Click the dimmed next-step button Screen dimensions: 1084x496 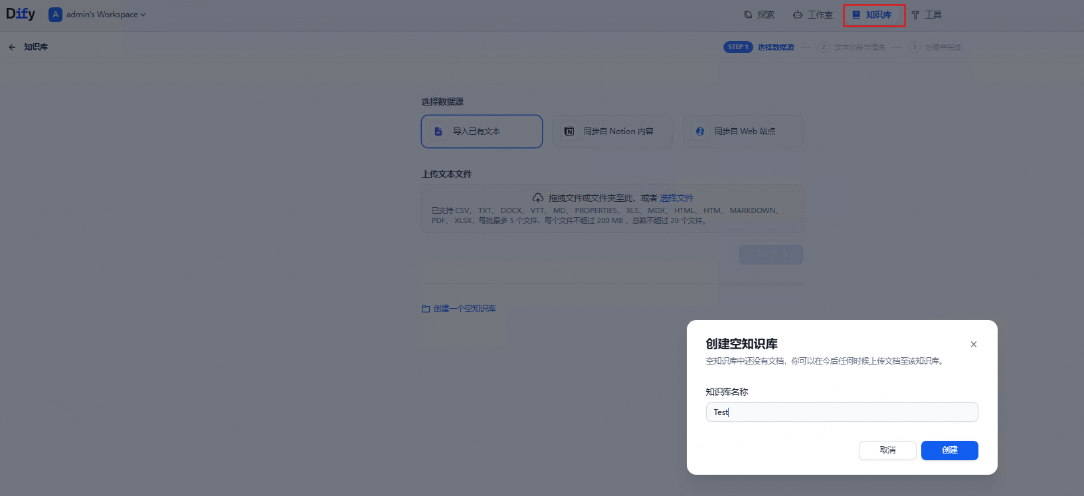771,254
